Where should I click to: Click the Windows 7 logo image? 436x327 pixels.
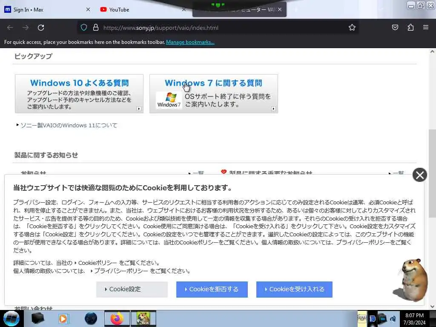click(169, 100)
